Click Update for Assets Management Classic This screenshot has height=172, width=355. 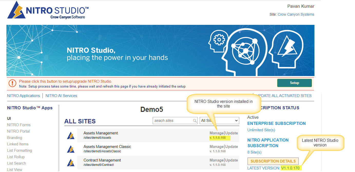[x=232, y=147]
